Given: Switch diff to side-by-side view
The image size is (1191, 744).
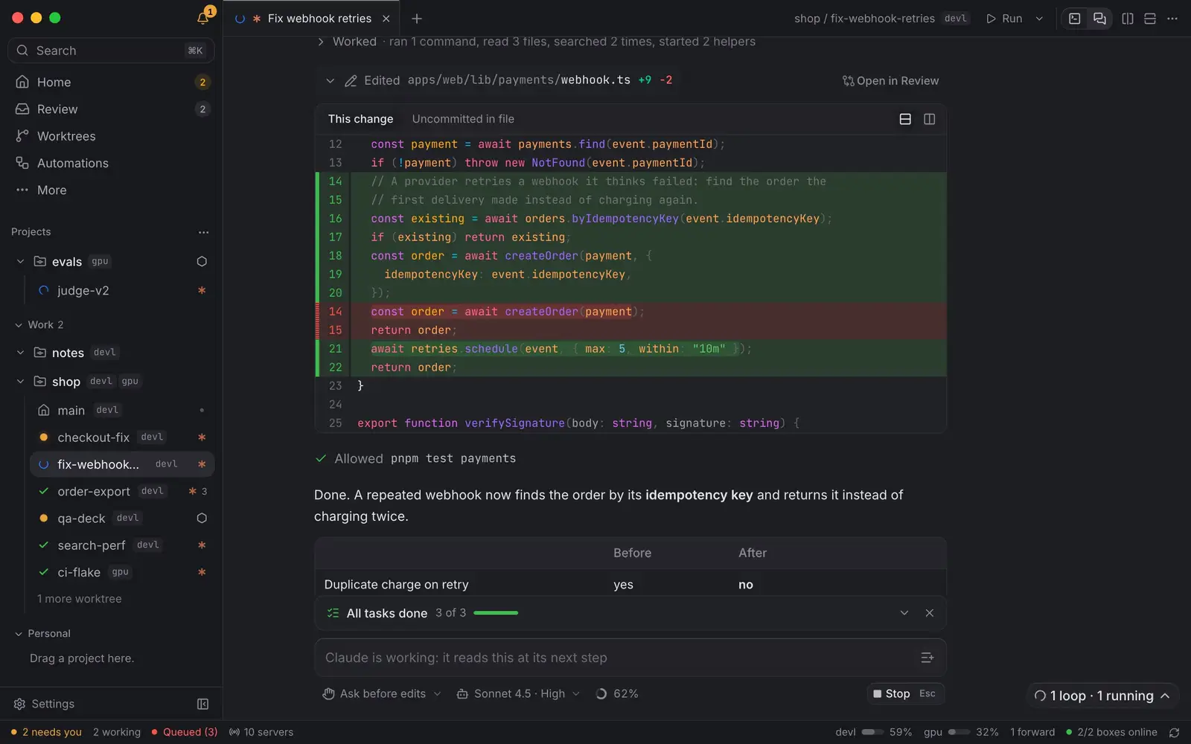Looking at the screenshot, I should tap(929, 119).
